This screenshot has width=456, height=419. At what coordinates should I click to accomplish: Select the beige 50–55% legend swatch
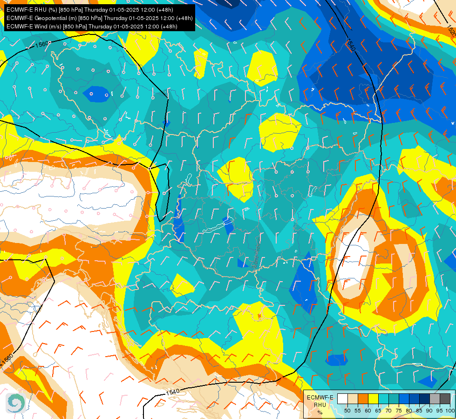[x=353, y=399]
